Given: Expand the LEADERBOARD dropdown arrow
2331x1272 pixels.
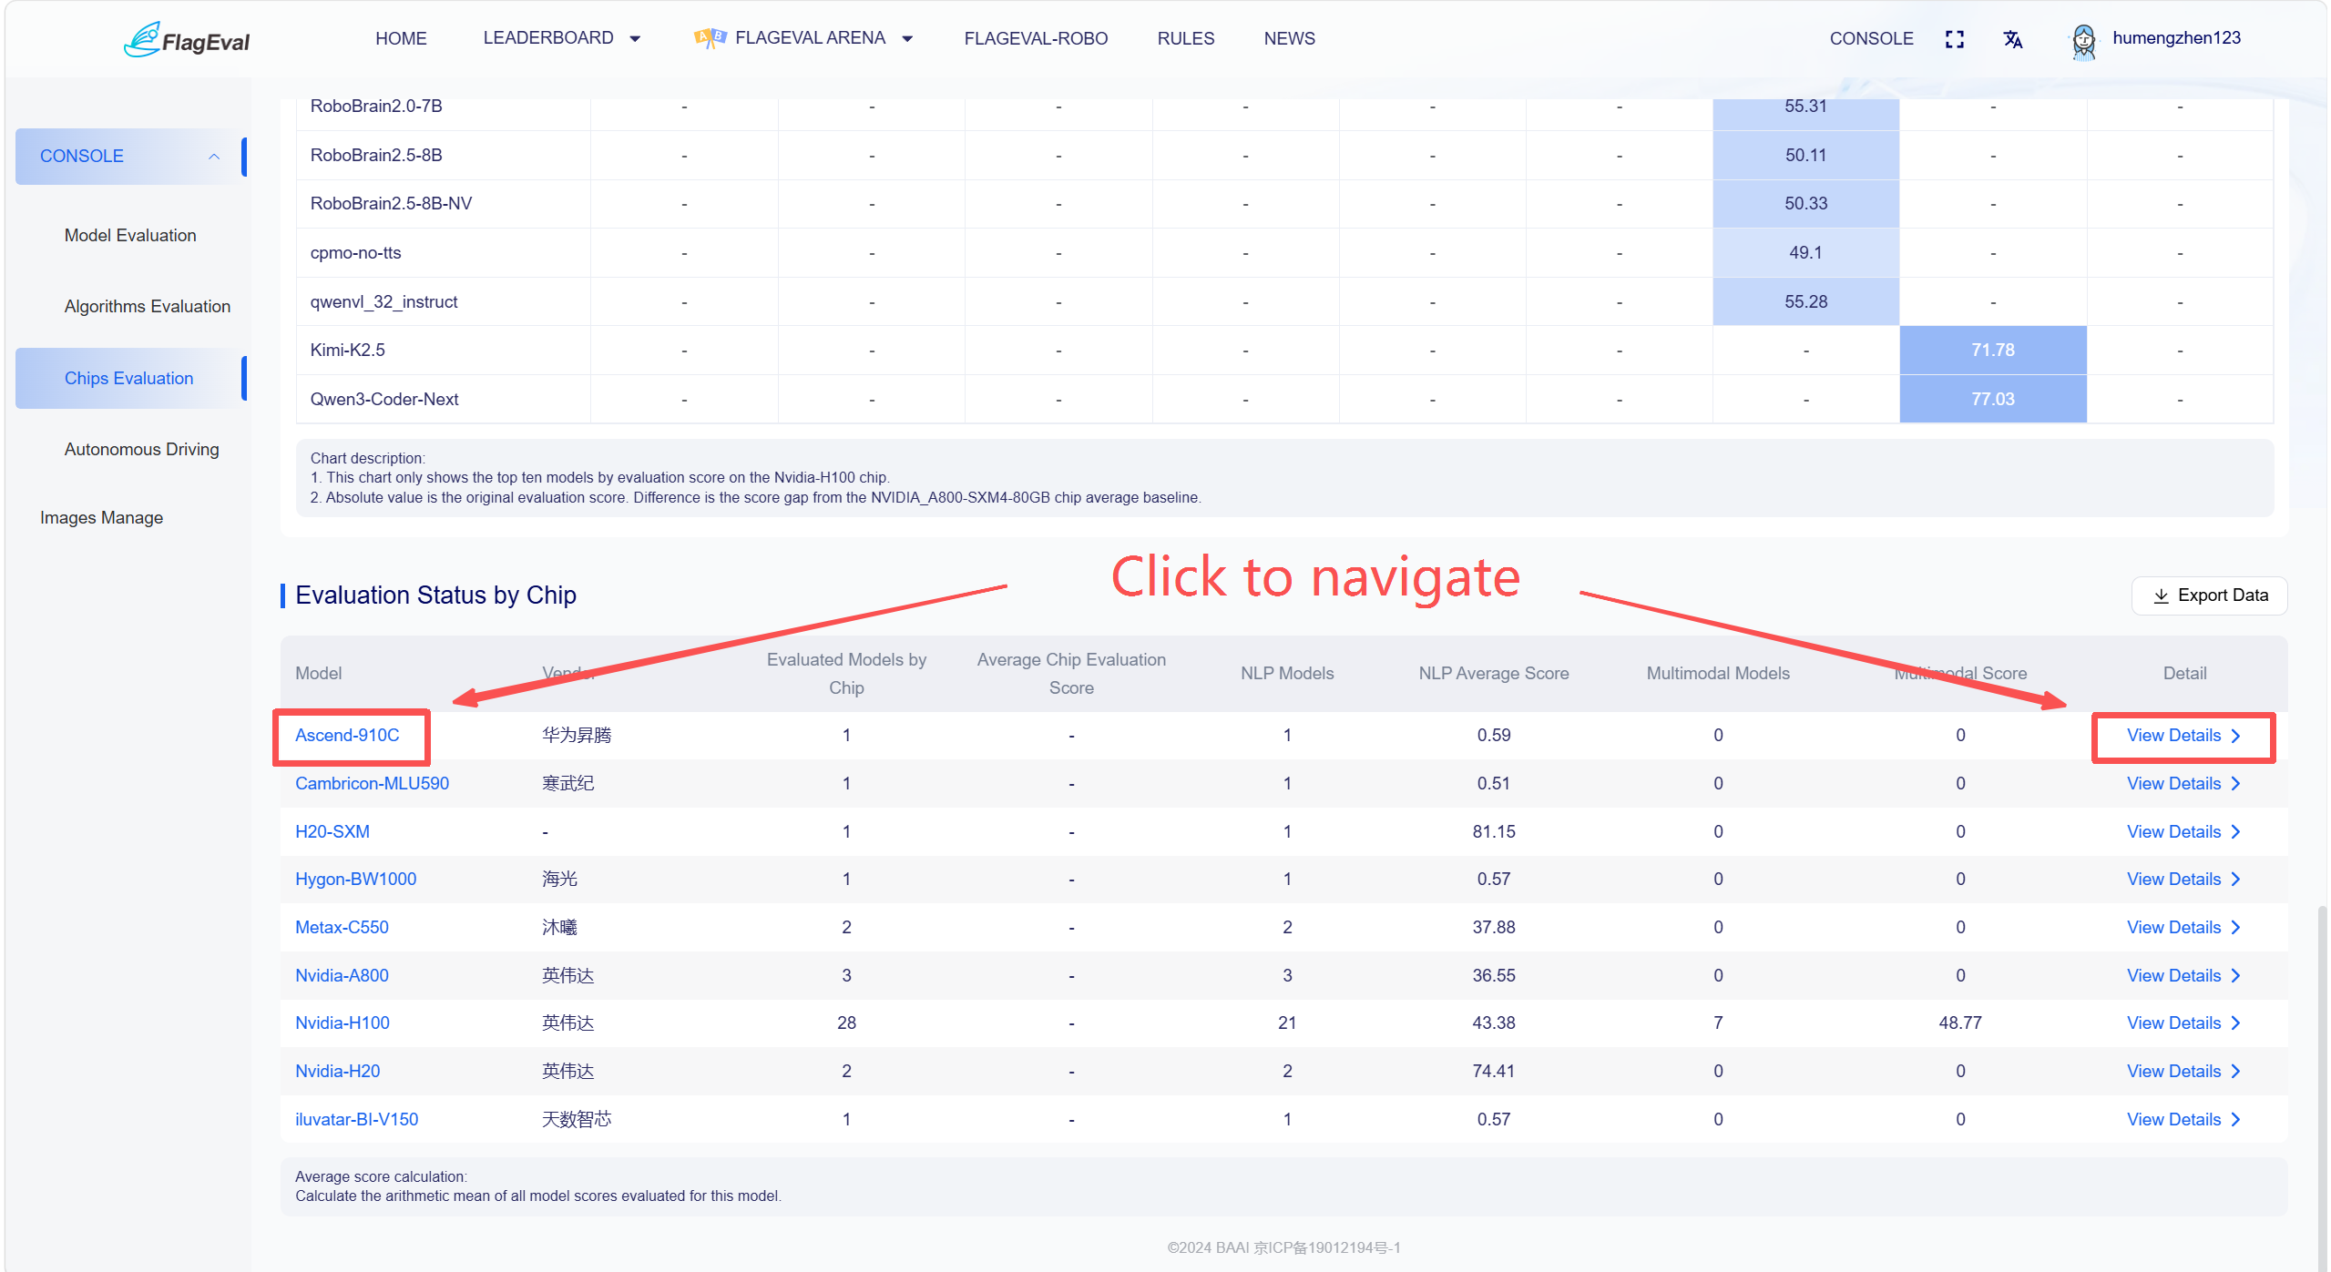Looking at the screenshot, I should point(635,39).
